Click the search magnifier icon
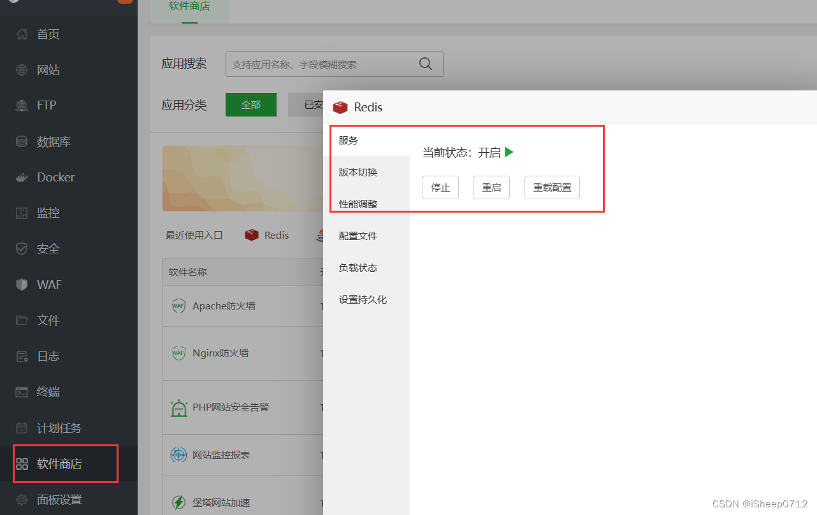Screen dimensions: 817x515 click(x=426, y=64)
